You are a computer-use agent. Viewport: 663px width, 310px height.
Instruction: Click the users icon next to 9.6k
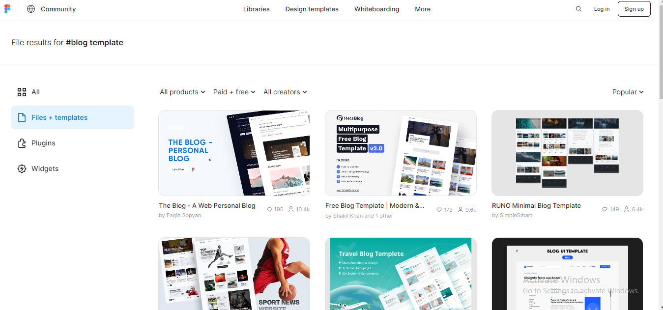point(461,210)
